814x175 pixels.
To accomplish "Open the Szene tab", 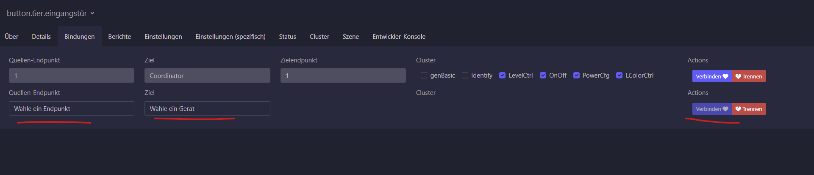I will coord(351,37).
